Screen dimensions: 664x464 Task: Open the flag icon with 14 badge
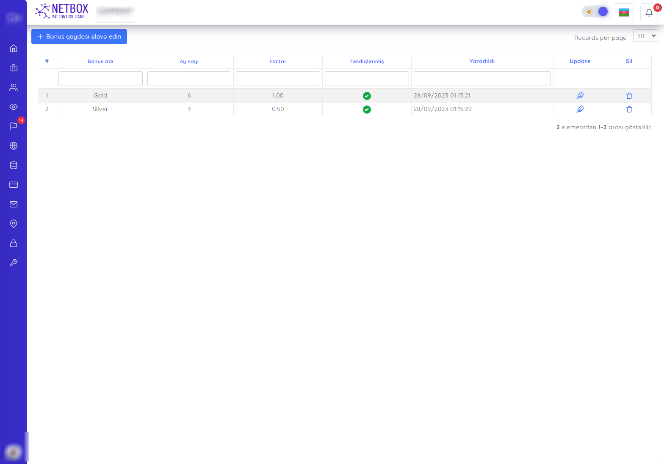coord(14,126)
